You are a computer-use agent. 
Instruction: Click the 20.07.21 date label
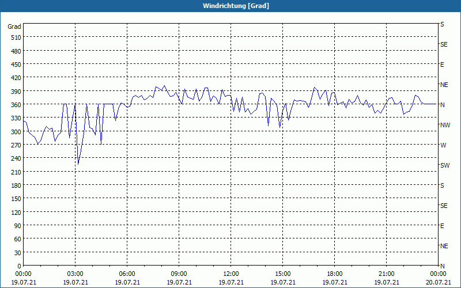[439, 282]
